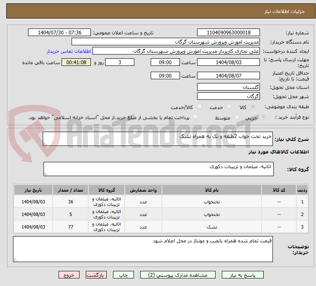Image resolution: width=316 pixels, height=286 pixels.
Task: Click the خروج exit button
Action: [69, 275]
